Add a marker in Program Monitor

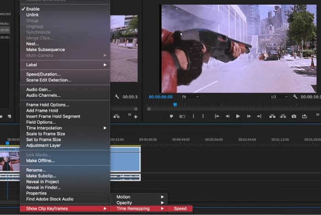[171, 116]
